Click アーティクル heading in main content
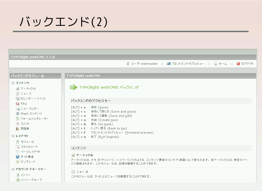Screen dimensions: 262x191 tap(84, 155)
